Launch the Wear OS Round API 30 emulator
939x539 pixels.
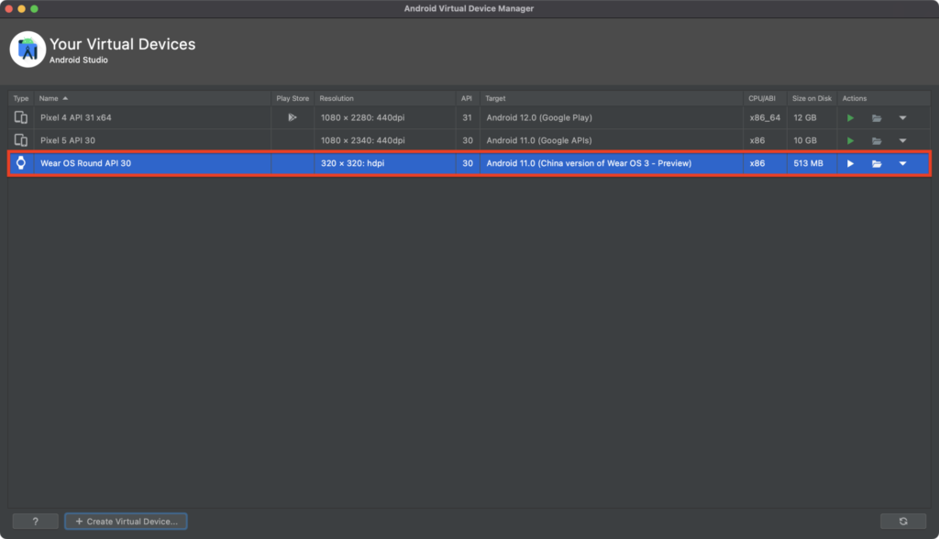850,163
